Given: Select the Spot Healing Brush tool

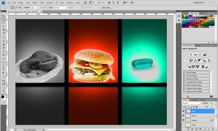Looking at the screenshot, I should click(3, 37).
